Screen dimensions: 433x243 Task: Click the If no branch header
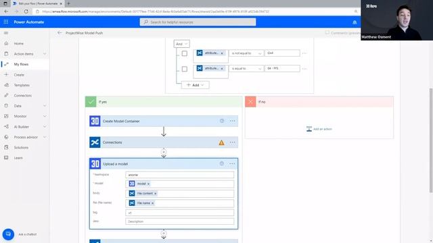click(319, 102)
